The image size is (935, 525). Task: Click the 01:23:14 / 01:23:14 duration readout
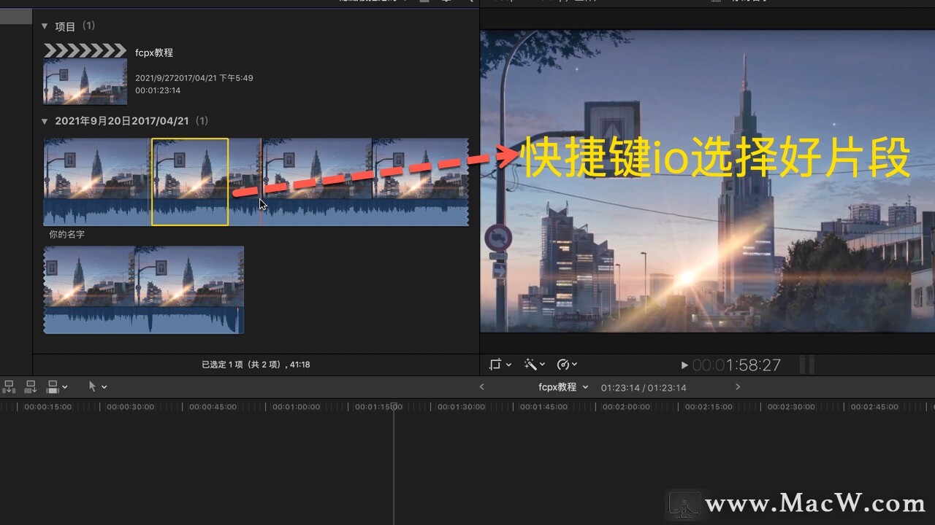tap(644, 387)
